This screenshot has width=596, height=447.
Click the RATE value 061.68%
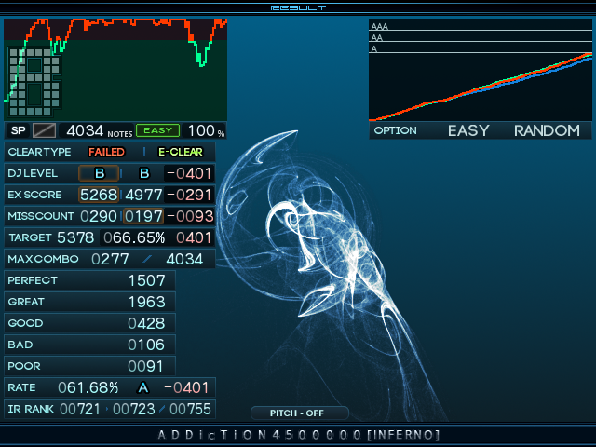coord(88,387)
